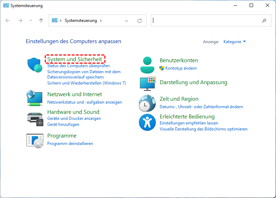Click the Control Panel search field

pyautogui.click(x=206, y=21)
